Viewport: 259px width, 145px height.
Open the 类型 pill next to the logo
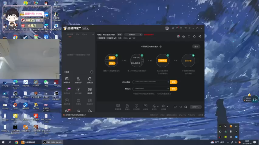pos(86,28)
